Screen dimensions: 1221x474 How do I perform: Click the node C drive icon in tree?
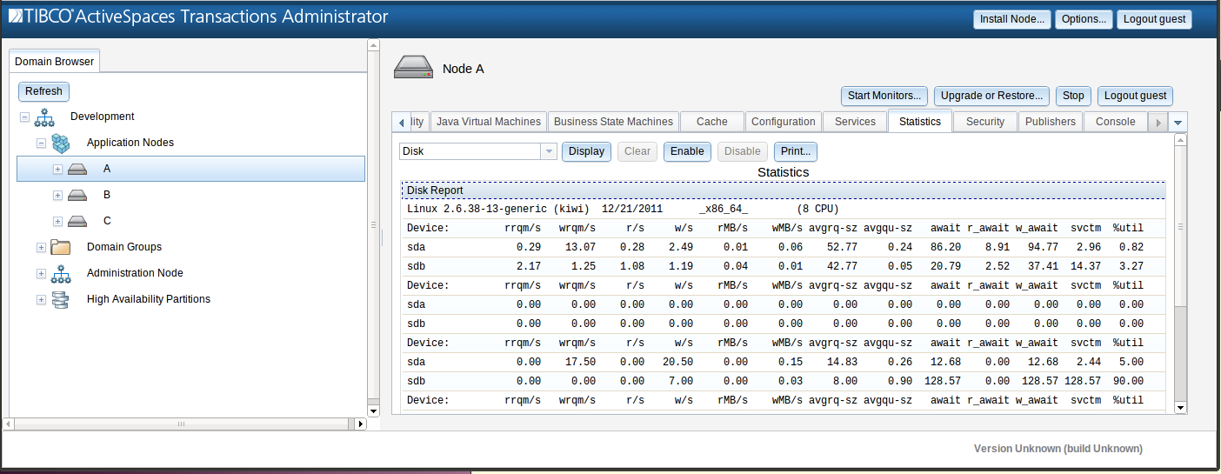tap(77, 221)
